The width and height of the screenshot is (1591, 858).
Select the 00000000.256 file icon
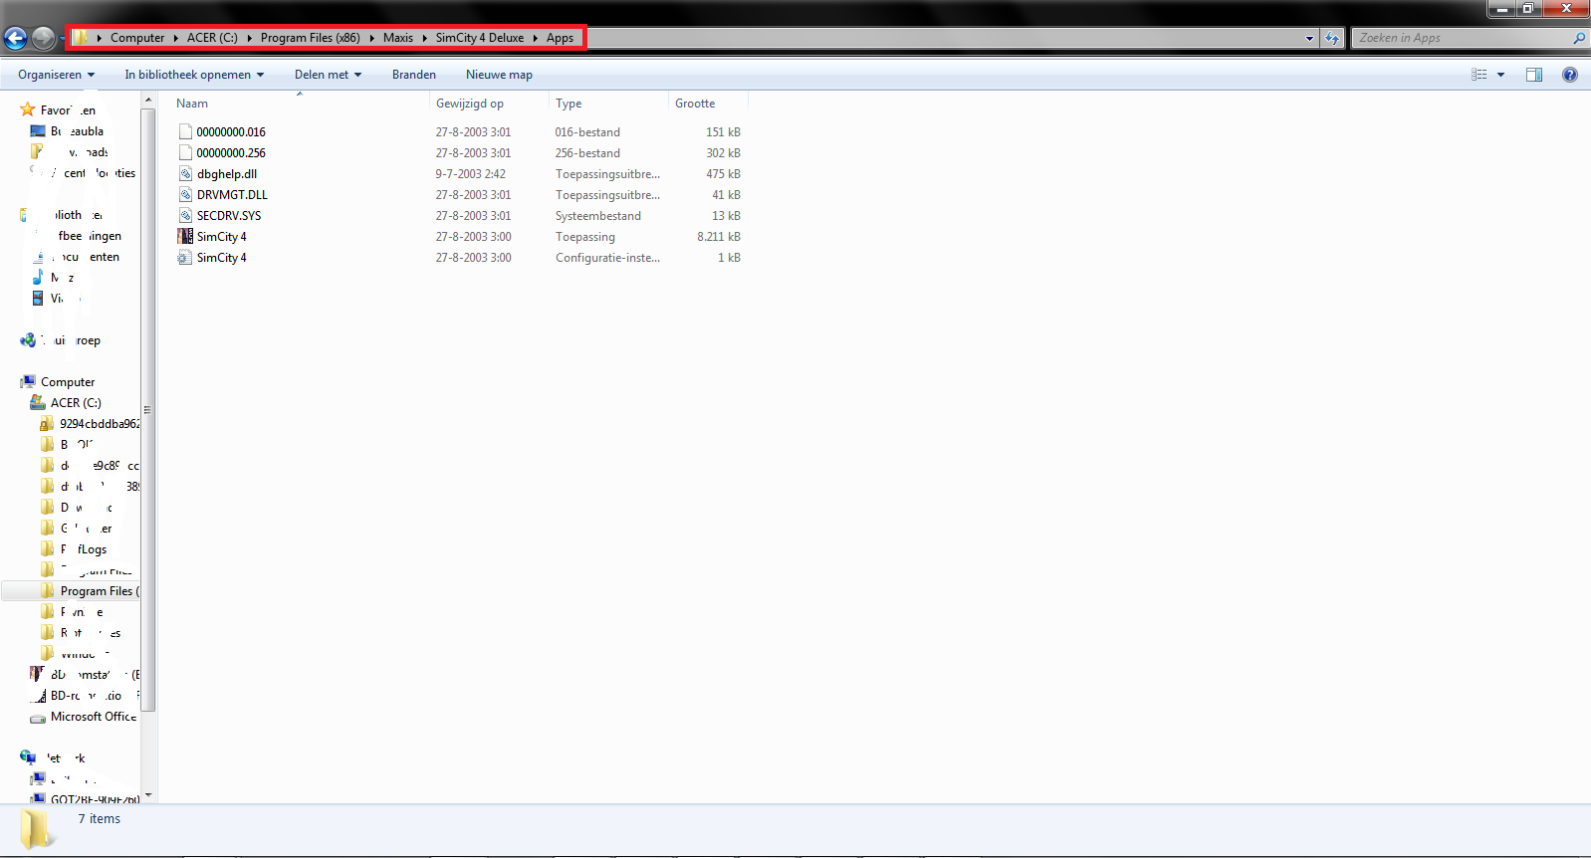pos(185,152)
